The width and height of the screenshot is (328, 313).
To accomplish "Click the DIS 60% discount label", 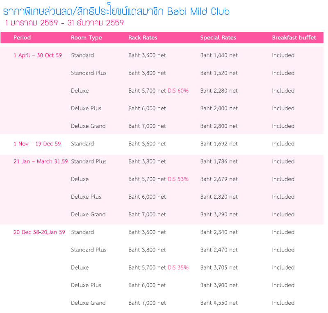I will click(178, 91).
